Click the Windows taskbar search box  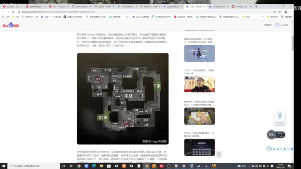point(34,166)
